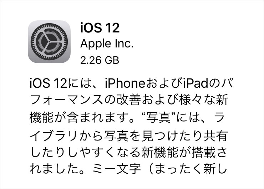Viewport: 264px width, 189px height.
Task: Click the Settings gear icon
Action: (49, 42)
